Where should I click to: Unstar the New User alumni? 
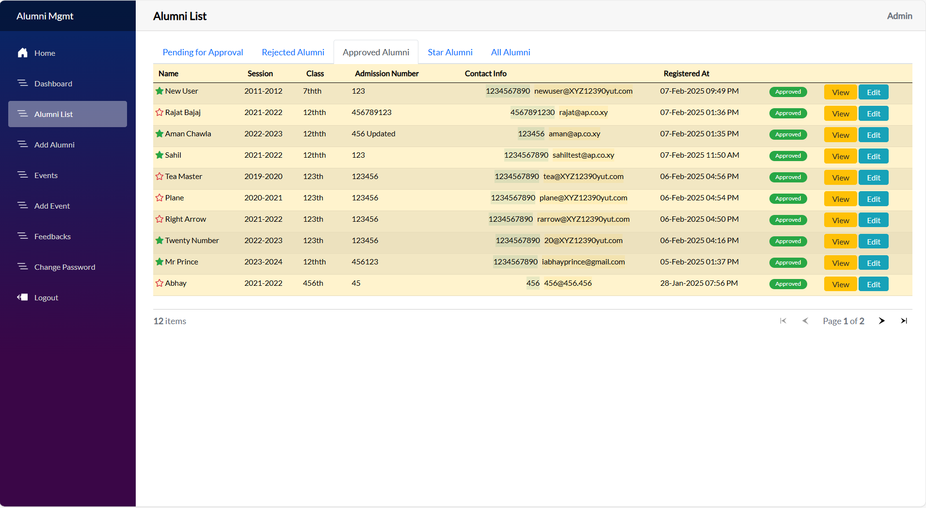[x=159, y=91]
